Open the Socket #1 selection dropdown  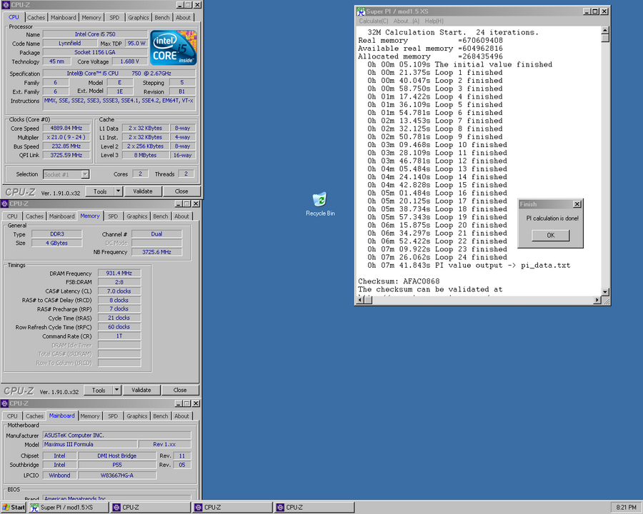coord(66,175)
